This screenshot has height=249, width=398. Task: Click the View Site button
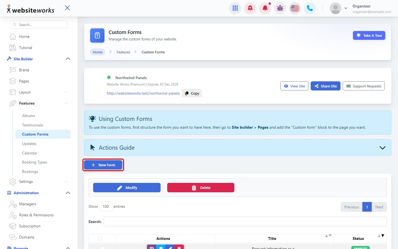click(294, 86)
